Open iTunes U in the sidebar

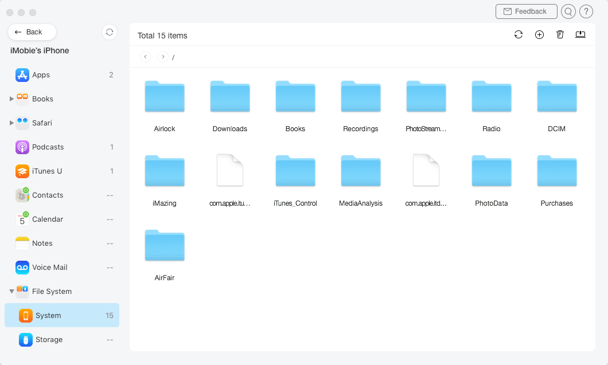point(62,171)
